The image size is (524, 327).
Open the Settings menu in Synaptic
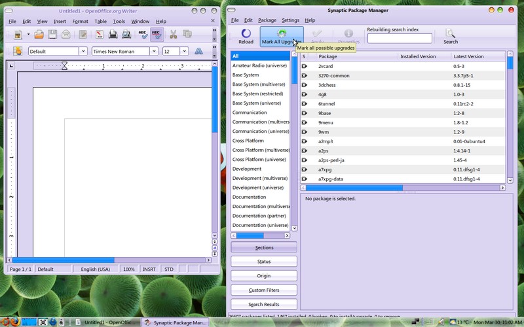pyautogui.click(x=290, y=20)
